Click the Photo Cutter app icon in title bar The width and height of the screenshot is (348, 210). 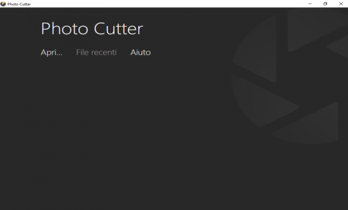3,4
